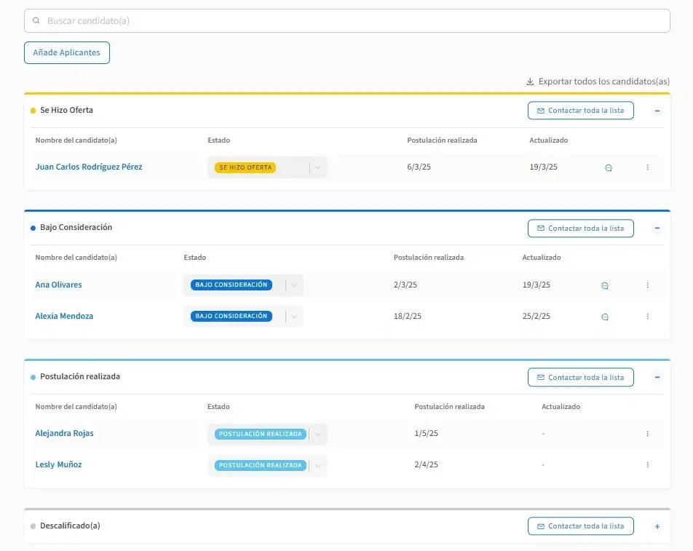Click the 2/4/25 application date
The width and height of the screenshot is (693, 551).
click(426, 465)
